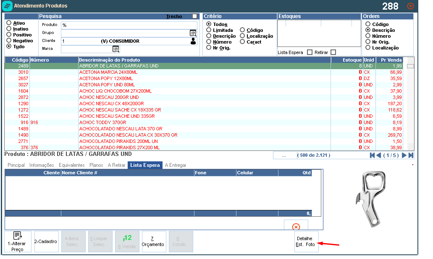The image size is (433, 259).
Task: Enable the Trecho checkbox
Action: pyautogui.click(x=195, y=16)
